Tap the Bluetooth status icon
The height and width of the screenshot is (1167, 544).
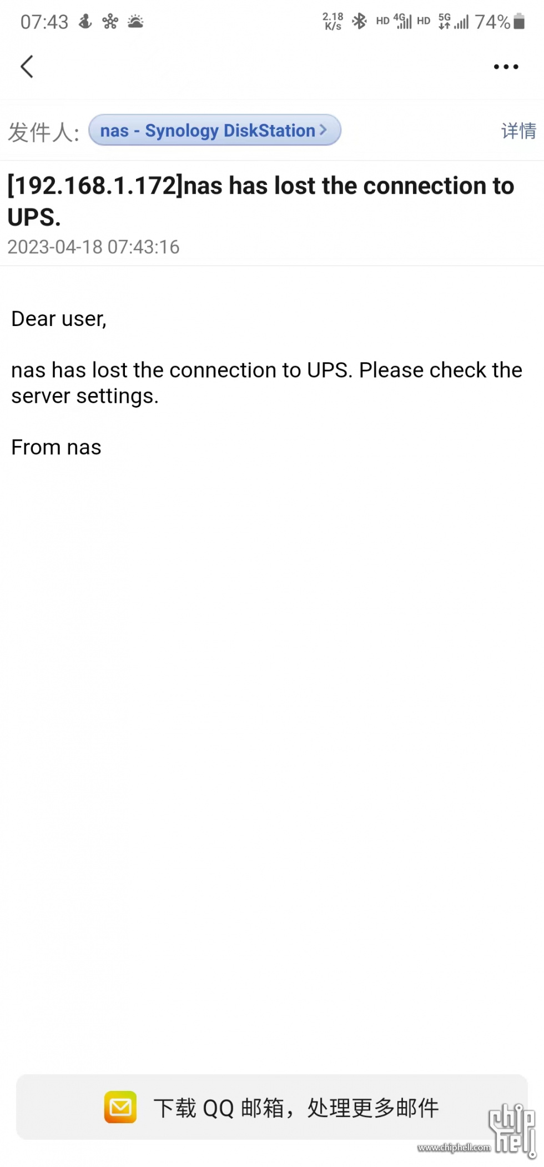pyautogui.click(x=360, y=22)
